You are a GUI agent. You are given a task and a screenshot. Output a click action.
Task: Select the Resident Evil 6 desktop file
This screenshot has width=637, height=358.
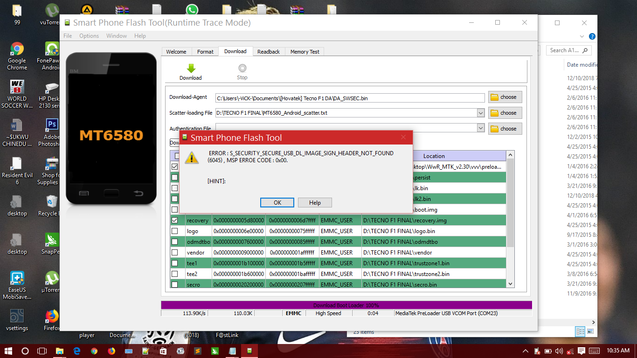[17, 171]
